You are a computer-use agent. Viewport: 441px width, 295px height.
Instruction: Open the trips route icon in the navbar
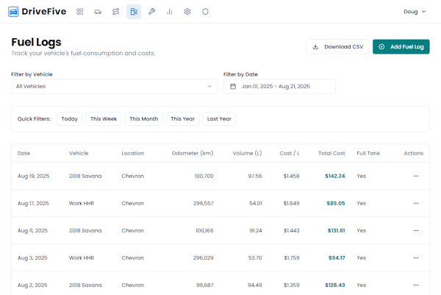point(115,12)
